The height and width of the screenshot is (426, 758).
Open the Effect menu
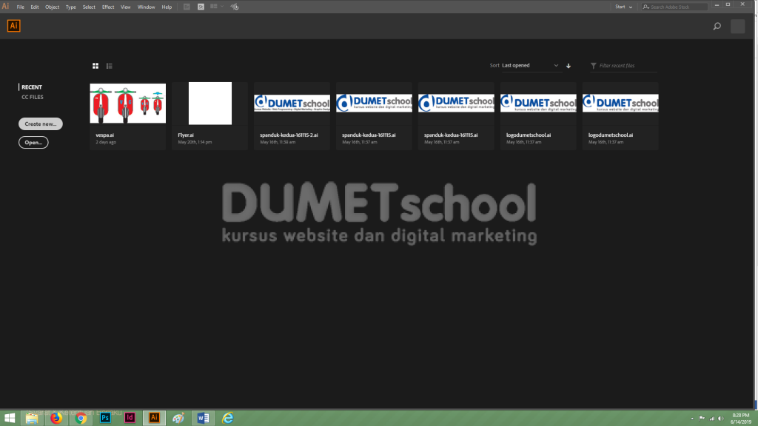click(108, 7)
